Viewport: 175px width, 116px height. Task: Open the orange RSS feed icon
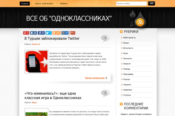pyautogui.click(x=140, y=22)
